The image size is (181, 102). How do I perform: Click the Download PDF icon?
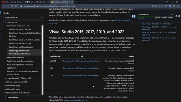click(5, 97)
